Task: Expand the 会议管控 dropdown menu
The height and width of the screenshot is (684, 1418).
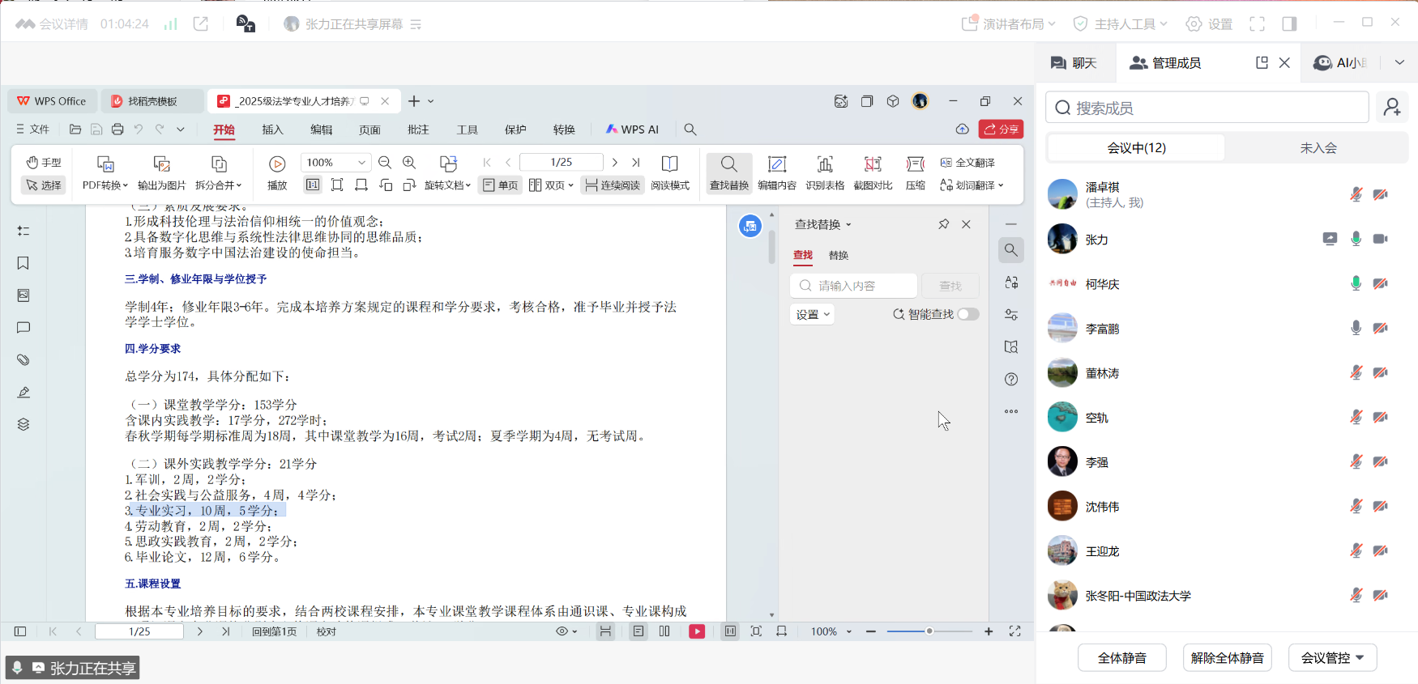Action: 1332,658
